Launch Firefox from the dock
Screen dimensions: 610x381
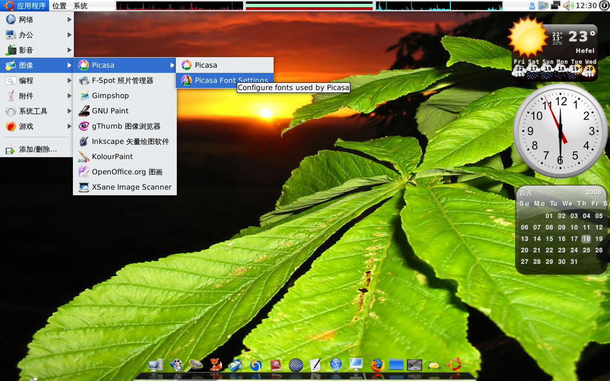click(377, 365)
